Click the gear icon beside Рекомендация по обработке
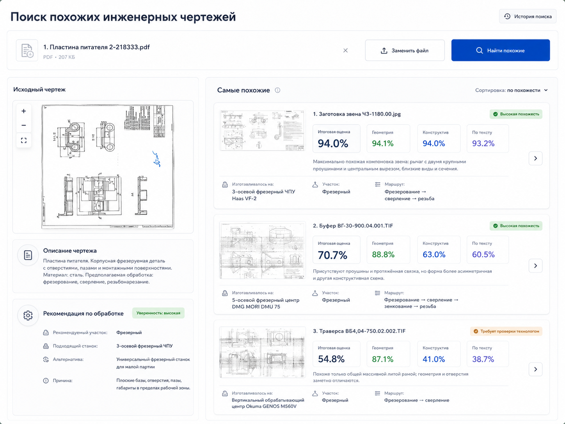This screenshot has height=424, width=565. [x=28, y=315]
